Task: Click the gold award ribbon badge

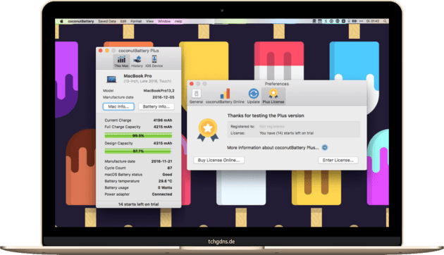Action: (208, 130)
